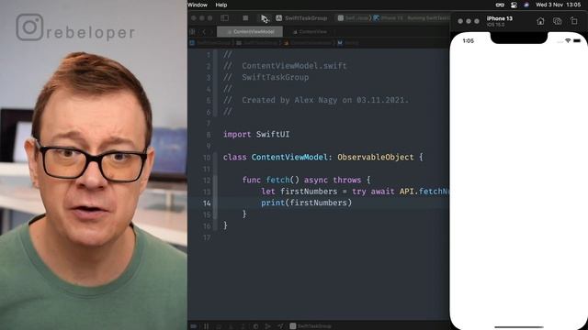
Task: Click 'ContentViewModel' class name in code
Action: point(289,157)
